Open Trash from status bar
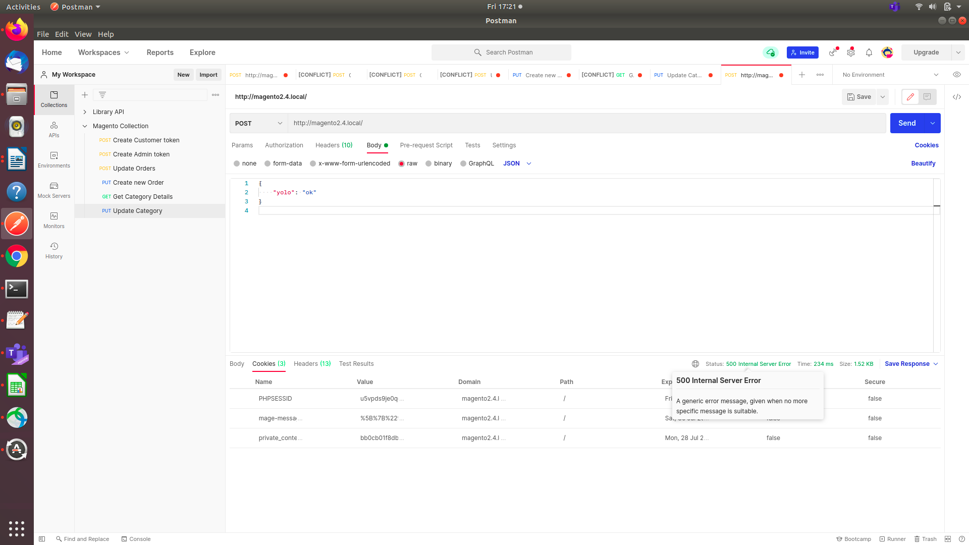The image size is (969, 545). pyautogui.click(x=925, y=539)
